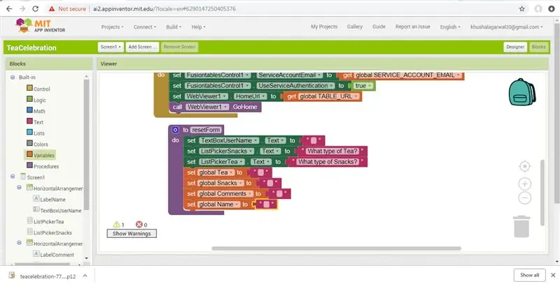Screen dimensions: 560x284
Task: Reload the browser page
Action: tap(36, 9)
